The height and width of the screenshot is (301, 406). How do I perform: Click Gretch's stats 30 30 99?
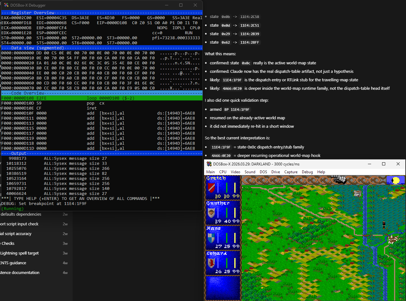click(227, 196)
